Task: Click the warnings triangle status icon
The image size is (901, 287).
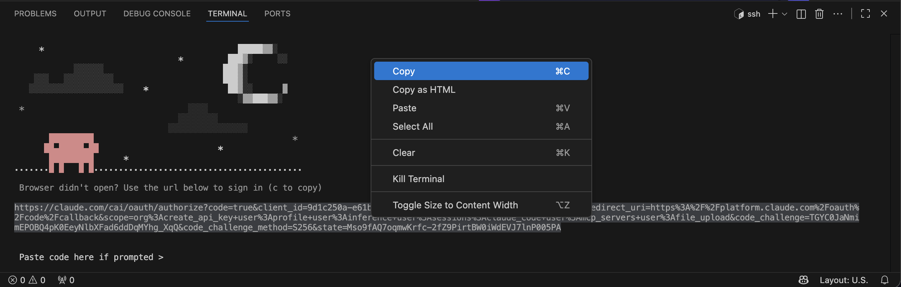Action: tap(33, 280)
